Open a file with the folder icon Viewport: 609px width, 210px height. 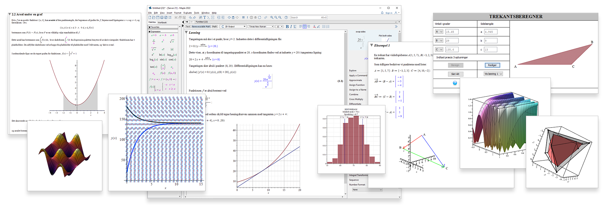click(x=154, y=17)
